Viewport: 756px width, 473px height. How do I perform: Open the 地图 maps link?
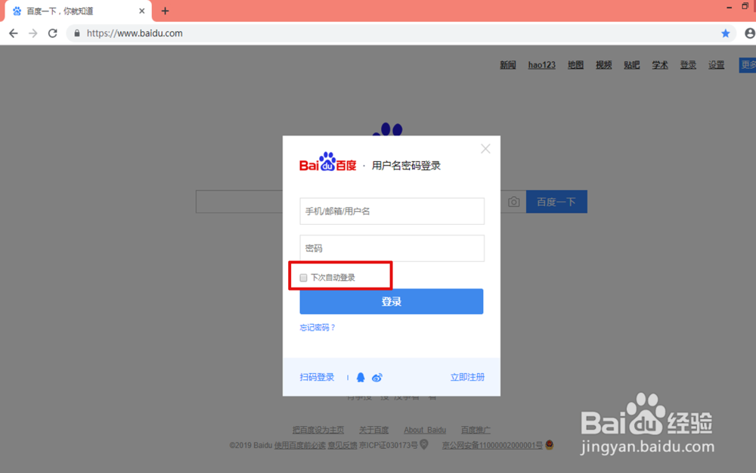coord(575,64)
